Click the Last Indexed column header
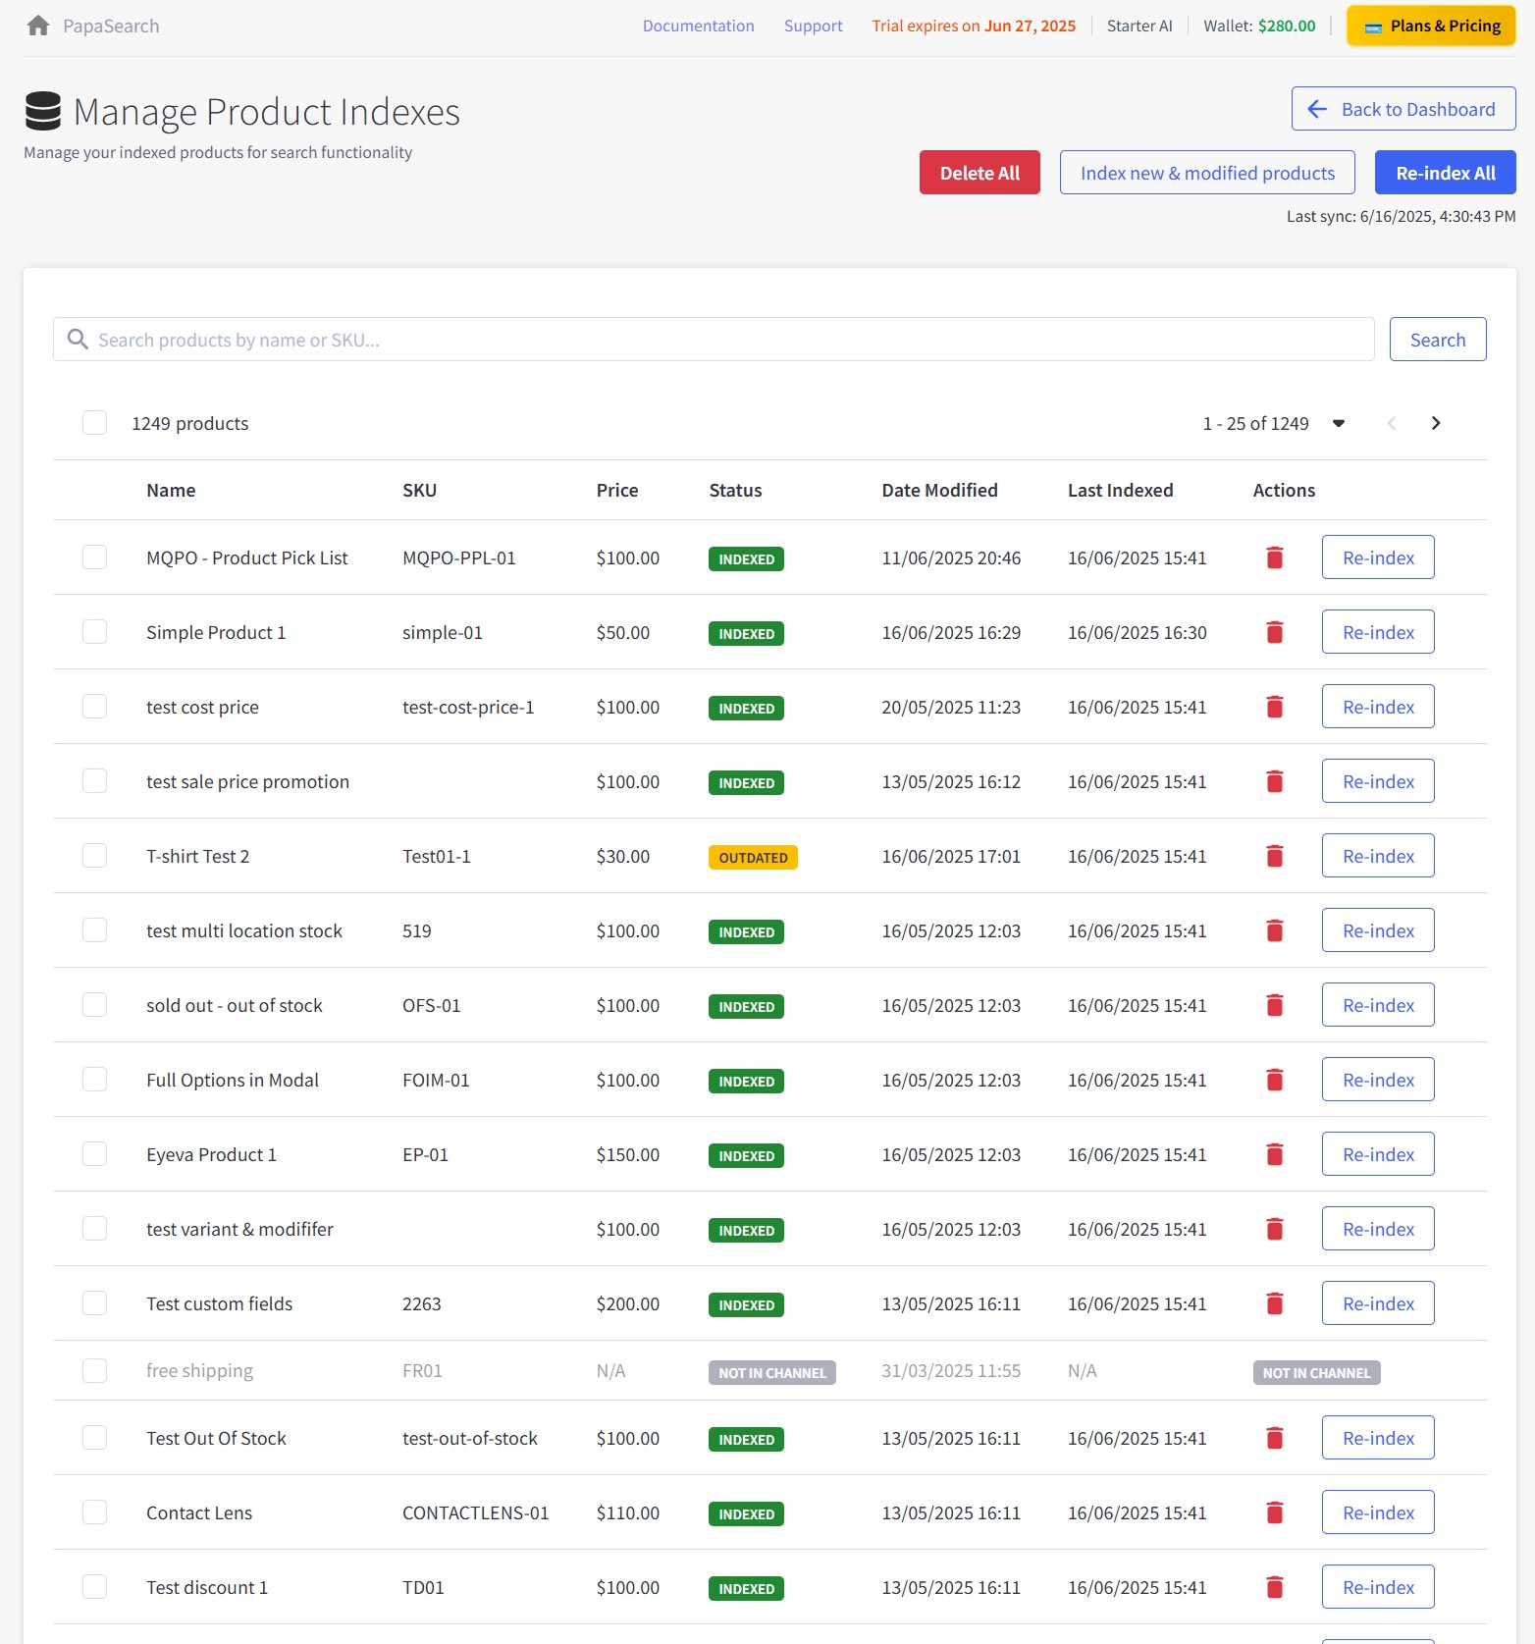The height and width of the screenshot is (1644, 1535). tap(1120, 490)
